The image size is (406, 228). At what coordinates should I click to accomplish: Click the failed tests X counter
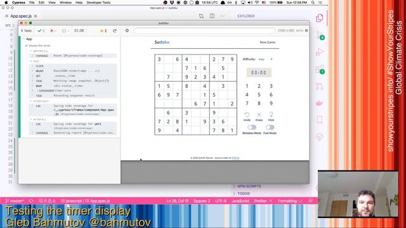53,30
